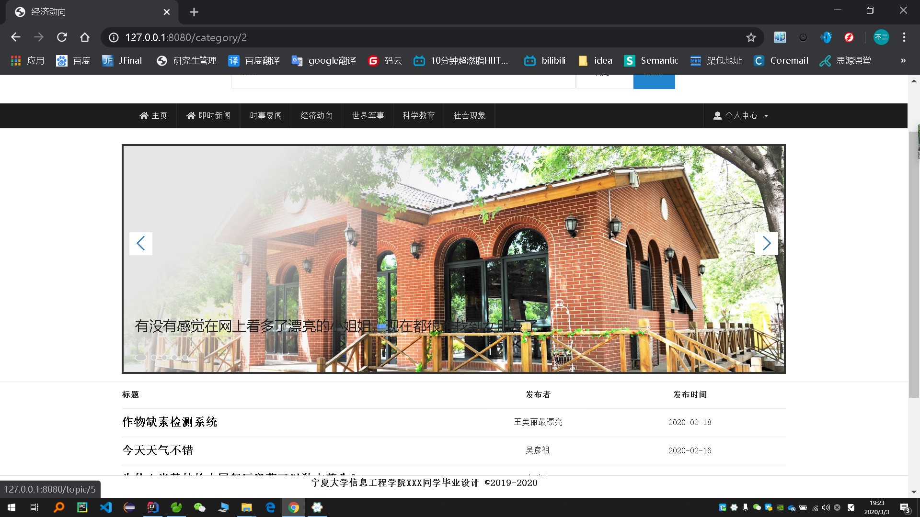Go back using browser back arrow
This screenshot has width=920, height=517.
tap(16, 37)
